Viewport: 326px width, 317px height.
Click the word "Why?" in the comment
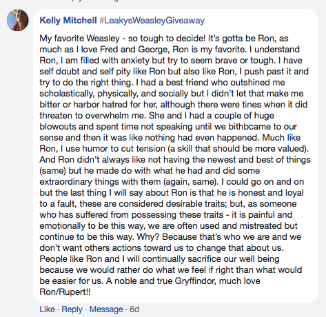(148, 237)
